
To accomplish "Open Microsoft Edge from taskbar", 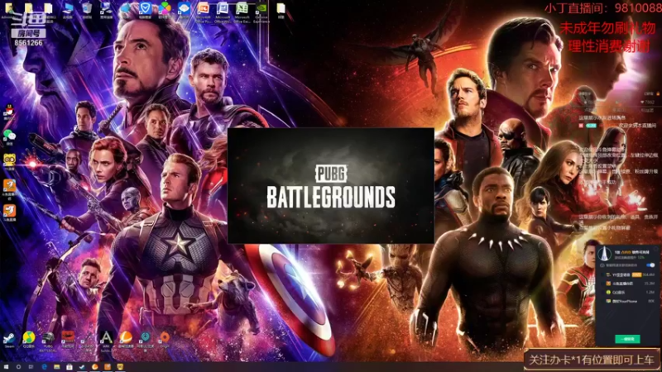I will [44, 367].
